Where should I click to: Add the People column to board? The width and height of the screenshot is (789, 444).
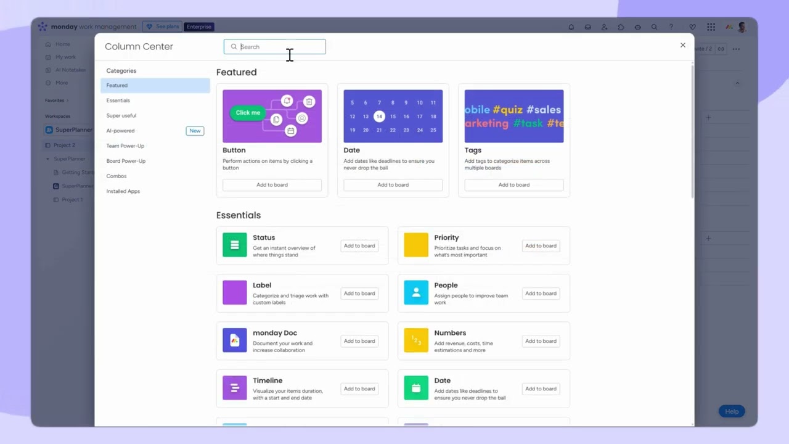pyautogui.click(x=541, y=294)
